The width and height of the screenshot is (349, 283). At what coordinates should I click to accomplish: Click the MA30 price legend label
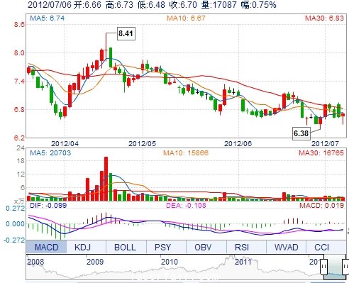coord(324,18)
